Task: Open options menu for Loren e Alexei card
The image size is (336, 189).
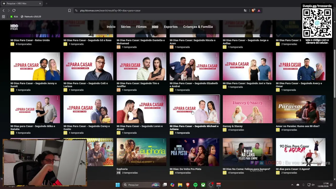Action: pos(164,98)
